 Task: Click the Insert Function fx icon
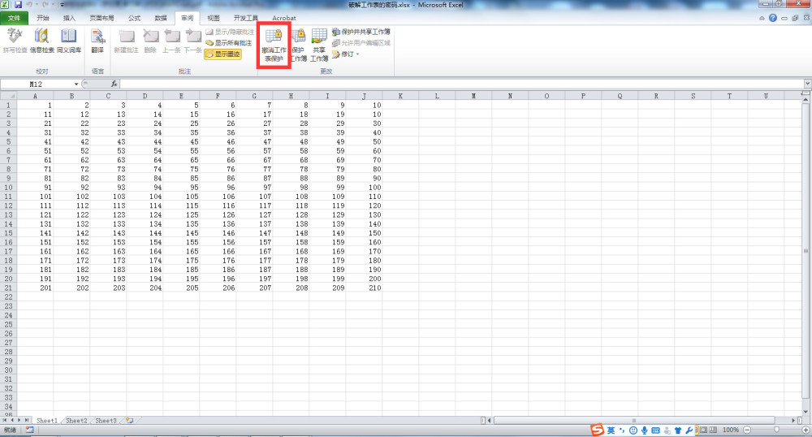tap(114, 84)
